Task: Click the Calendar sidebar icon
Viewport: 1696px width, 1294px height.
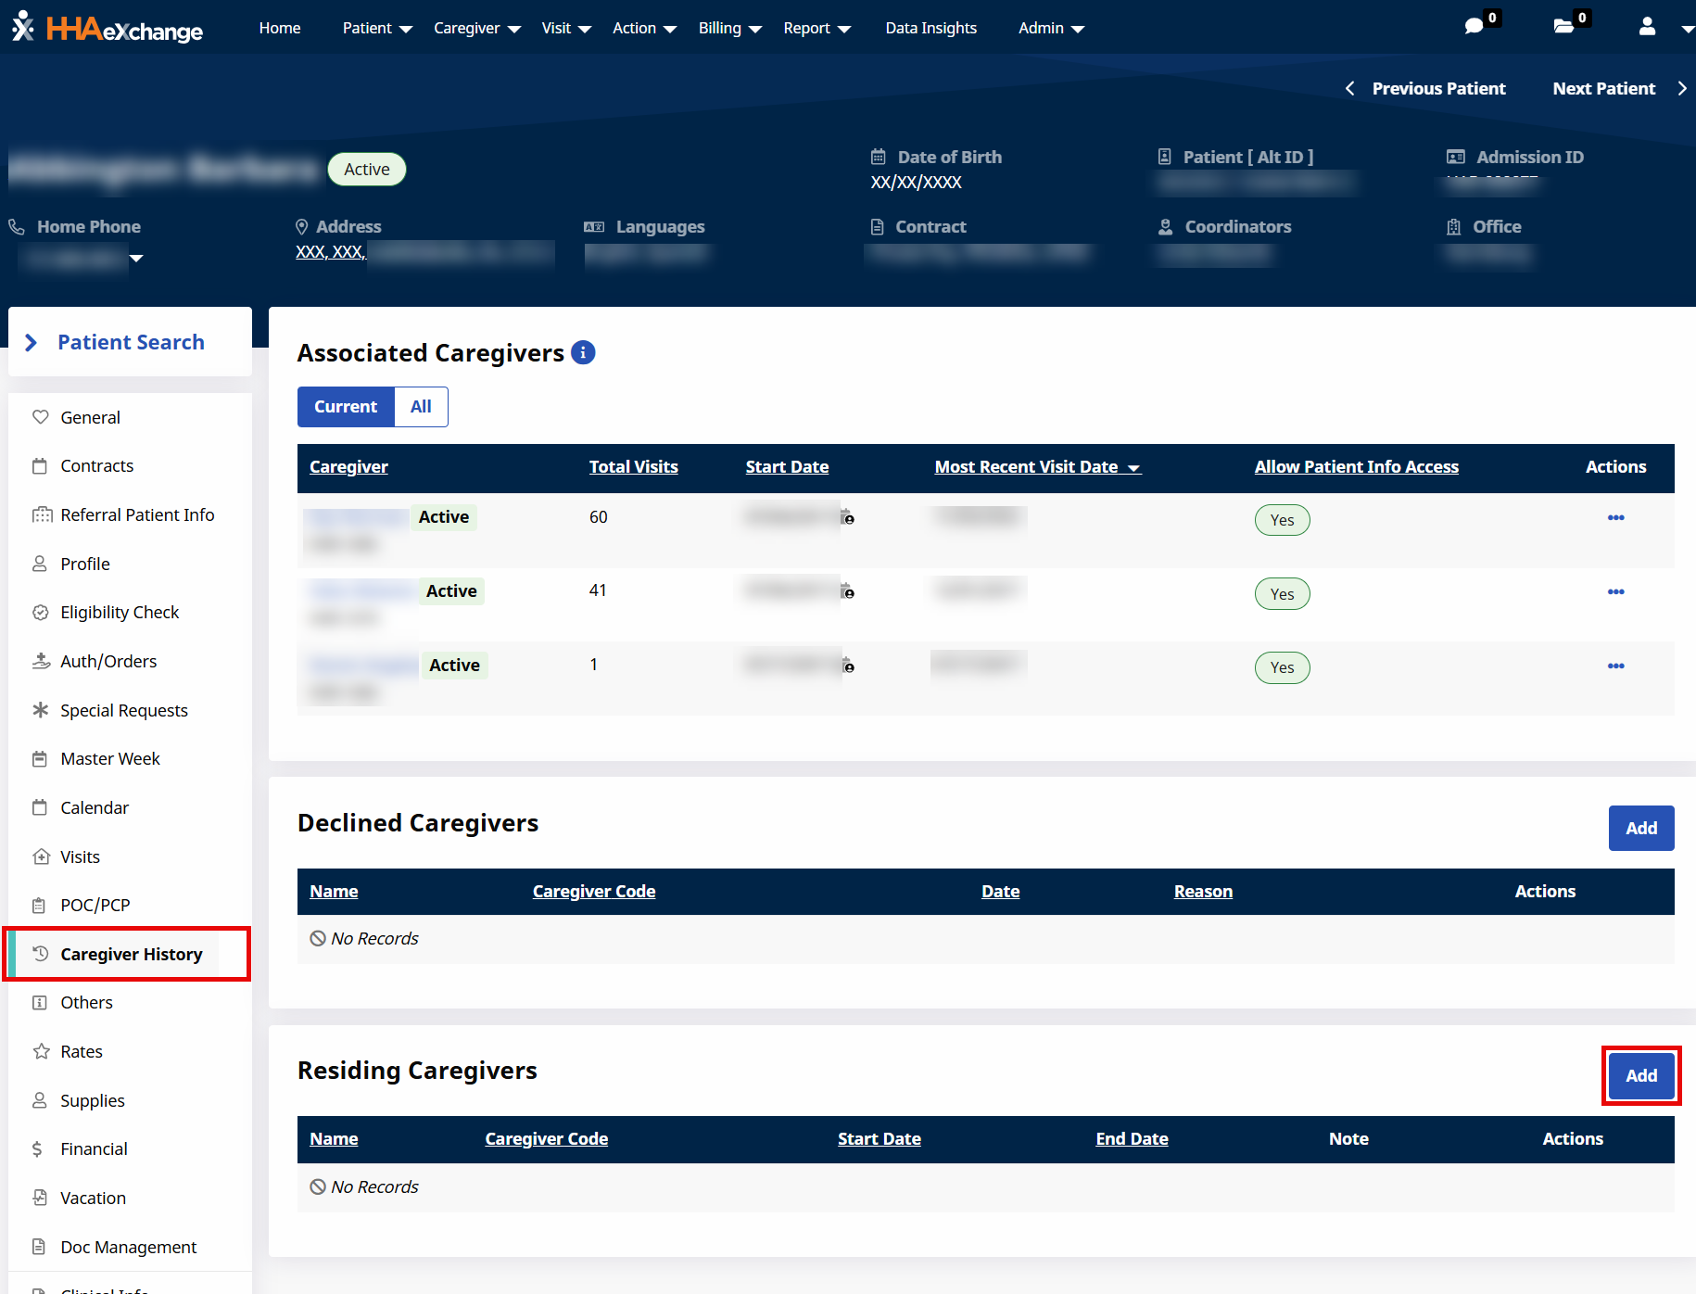Action: [40, 807]
